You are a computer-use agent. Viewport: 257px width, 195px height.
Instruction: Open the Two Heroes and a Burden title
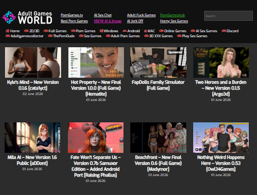221,88
